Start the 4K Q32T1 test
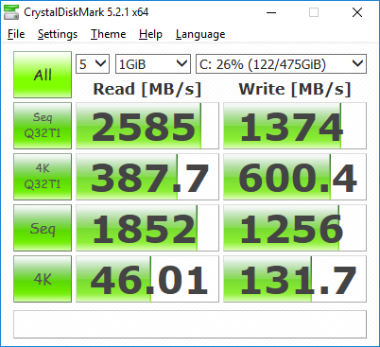The width and height of the screenshot is (380, 347). 43,177
